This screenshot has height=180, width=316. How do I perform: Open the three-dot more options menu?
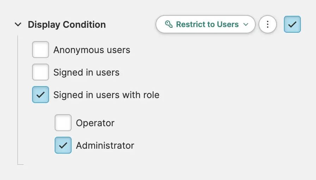pyautogui.click(x=267, y=24)
